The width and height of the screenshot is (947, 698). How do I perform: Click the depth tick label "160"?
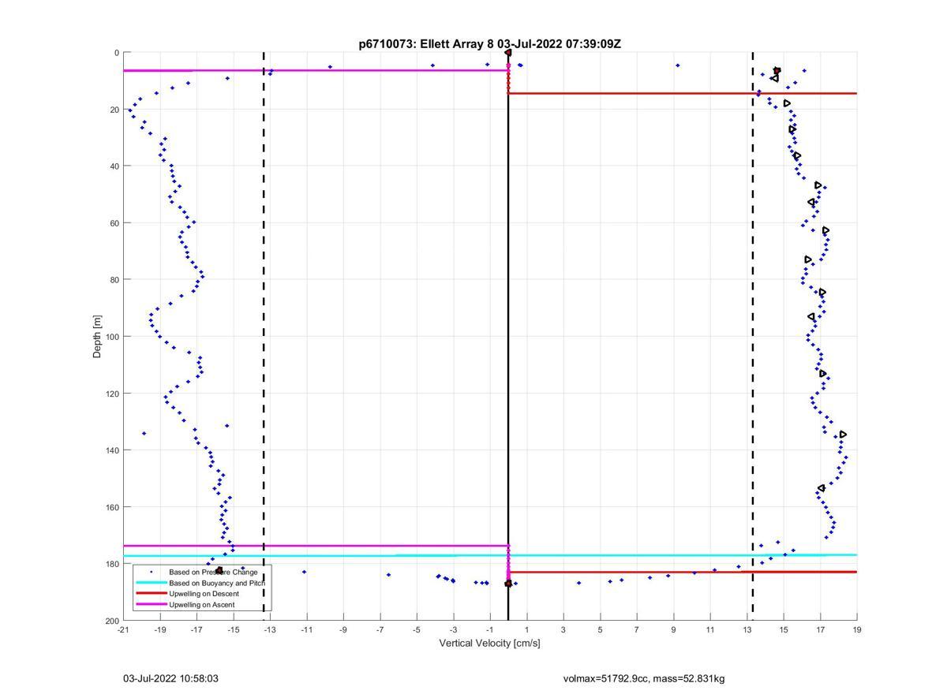tap(112, 507)
